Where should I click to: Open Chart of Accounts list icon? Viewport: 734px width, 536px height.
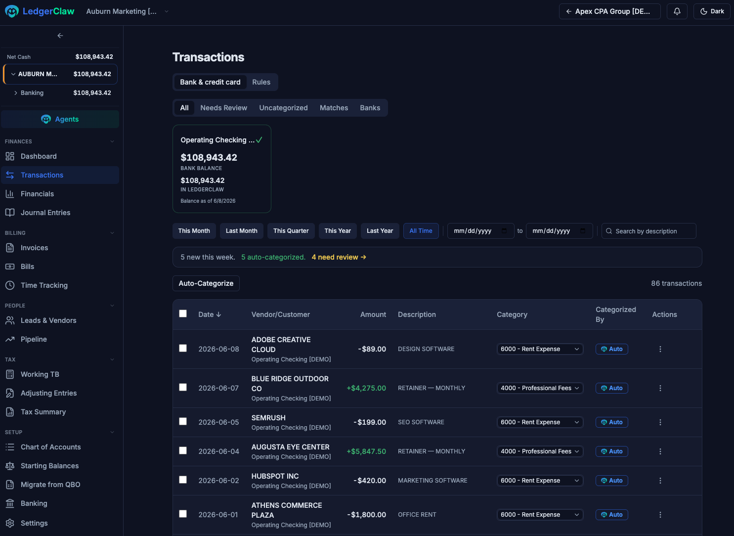(10, 447)
